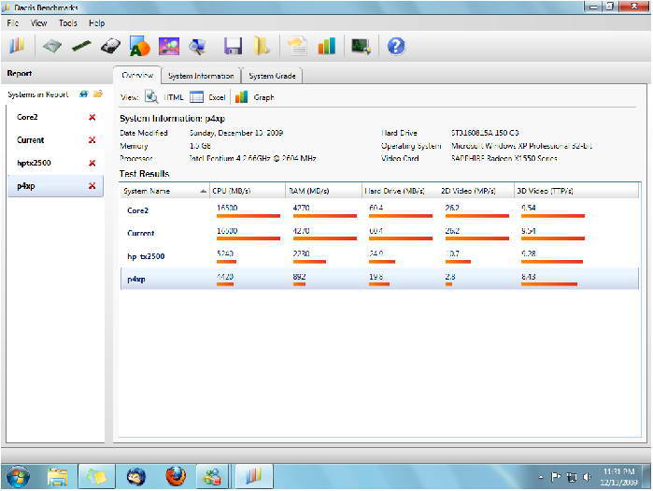The image size is (653, 491).
Task: Click the benchmark suite books icon in toolbar
Action: (x=17, y=46)
